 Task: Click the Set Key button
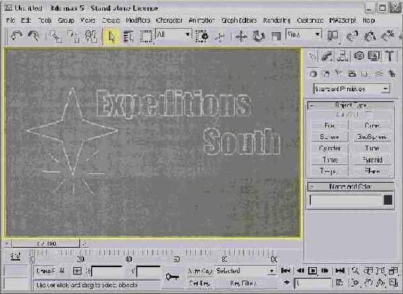(x=199, y=283)
